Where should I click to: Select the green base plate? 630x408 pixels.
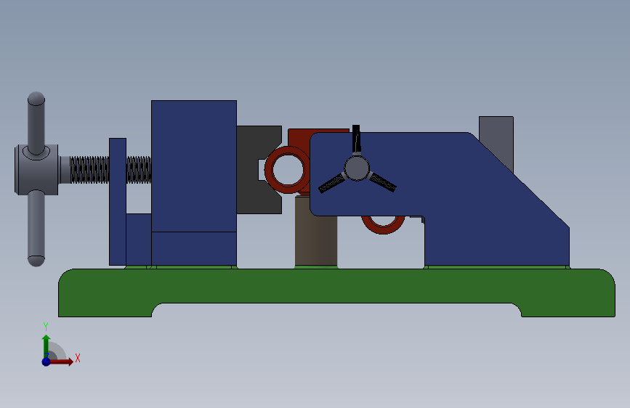336,286
